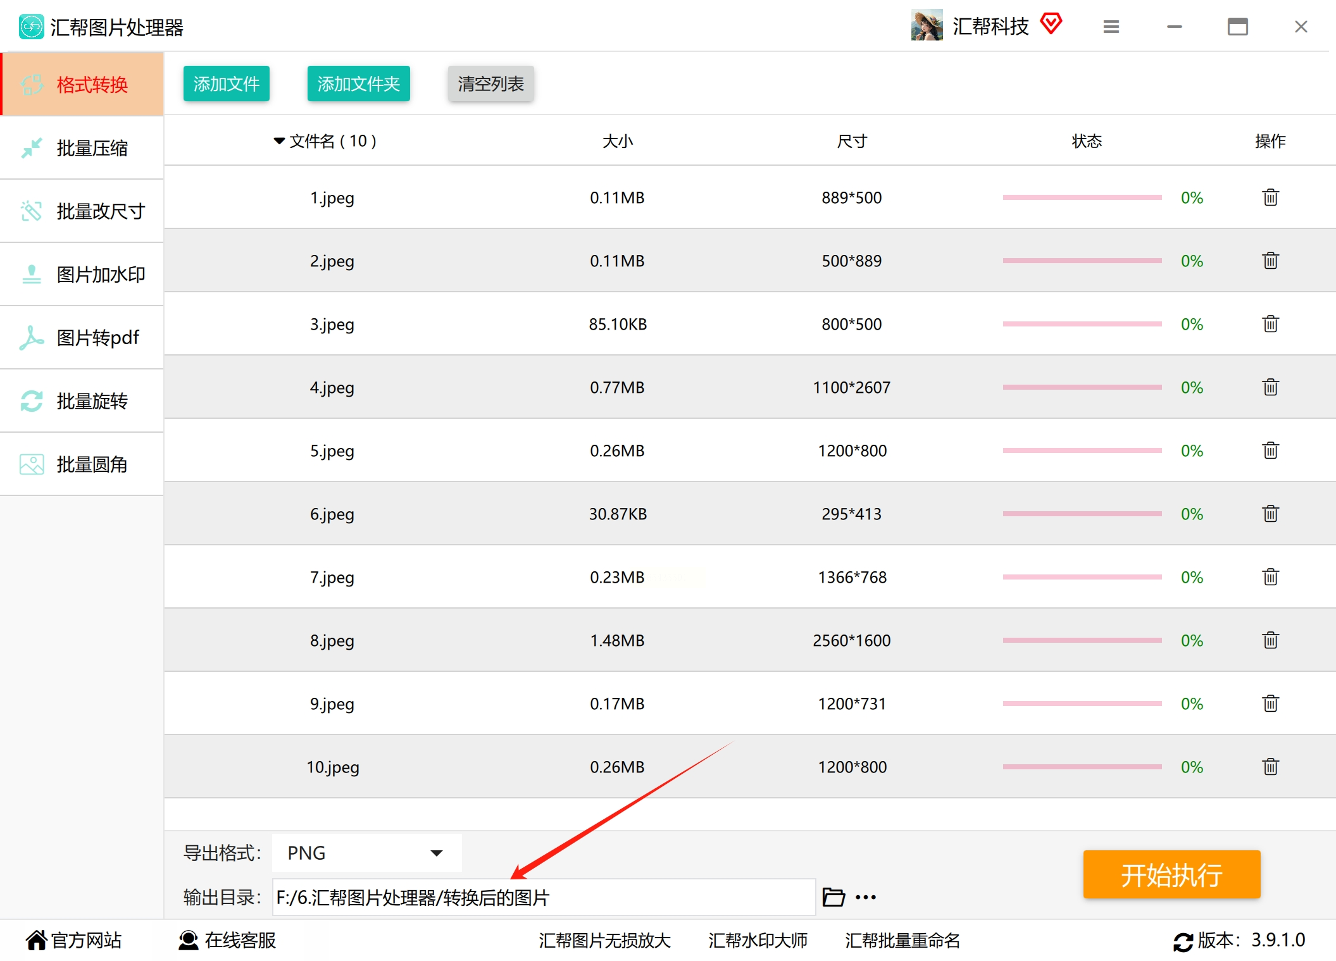Open the hamburger menu in title bar
The height and width of the screenshot is (961, 1336).
pyautogui.click(x=1111, y=27)
